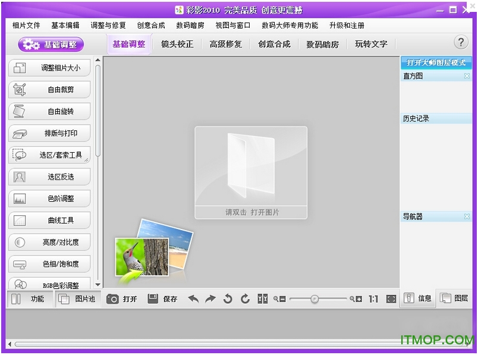The image size is (478, 355).
Task: Close the 直方图 panel
Action: (467, 76)
